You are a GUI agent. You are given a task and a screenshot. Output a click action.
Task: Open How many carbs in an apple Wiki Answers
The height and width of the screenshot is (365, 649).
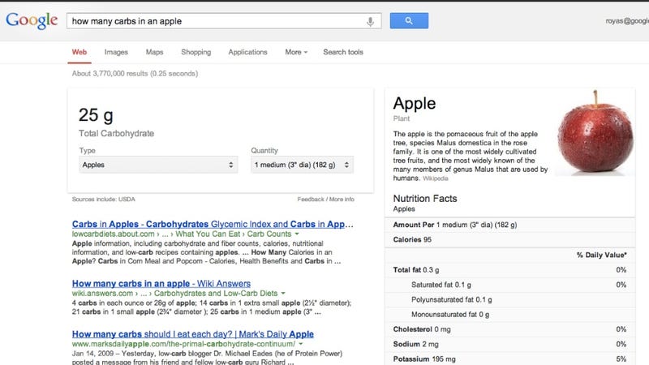(x=161, y=283)
